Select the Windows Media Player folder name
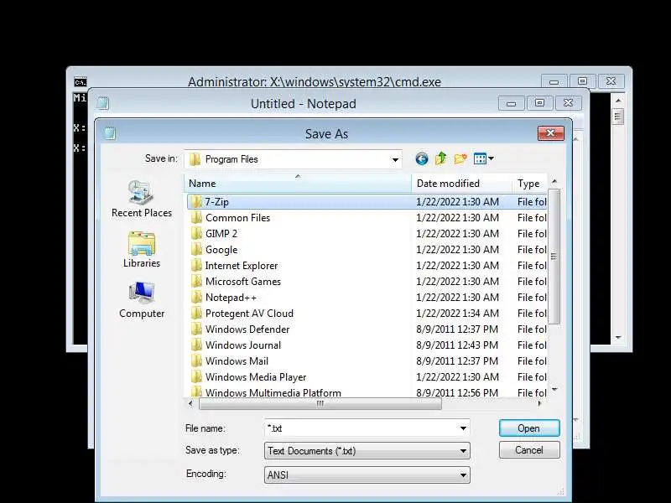The image size is (671, 503). click(256, 377)
